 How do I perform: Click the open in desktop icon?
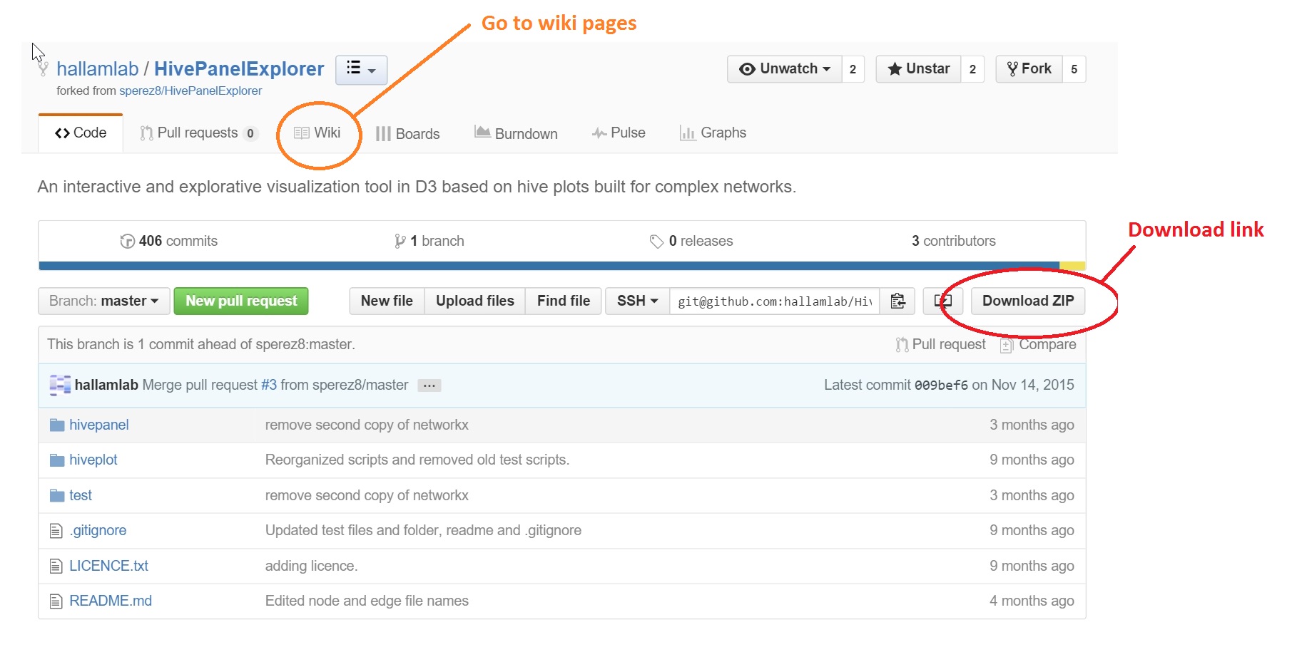[x=943, y=301]
